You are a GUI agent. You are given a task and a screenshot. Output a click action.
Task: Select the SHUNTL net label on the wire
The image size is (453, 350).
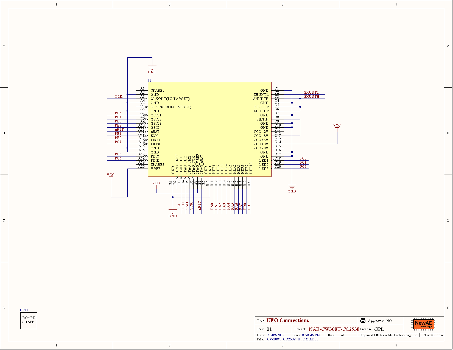point(311,93)
